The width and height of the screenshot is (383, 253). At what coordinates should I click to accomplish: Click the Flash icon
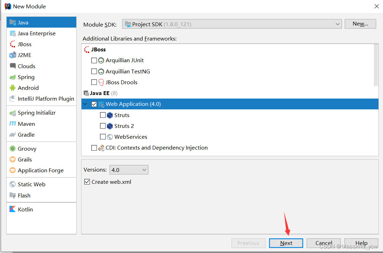click(13, 195)
